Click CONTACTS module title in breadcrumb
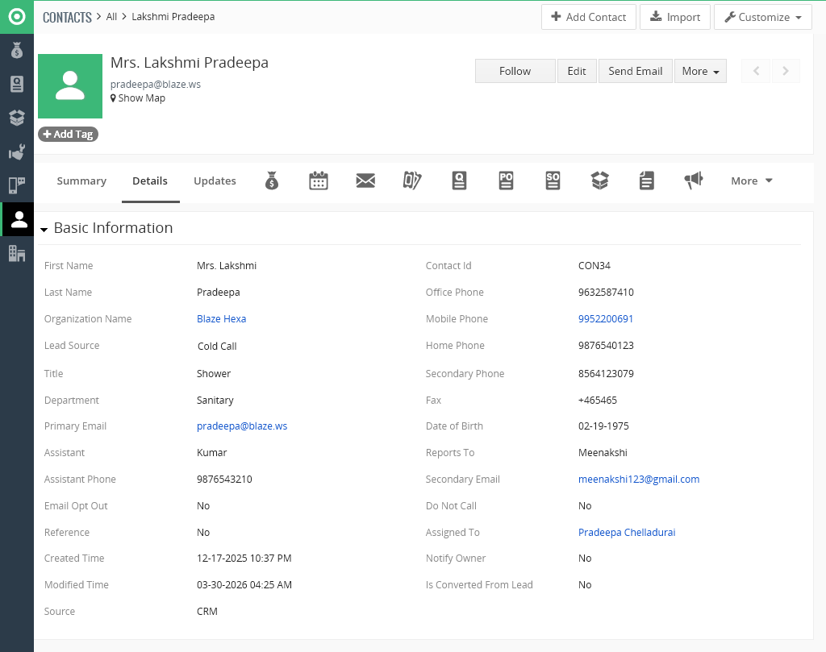826x652 pixels. pos(67,18)
